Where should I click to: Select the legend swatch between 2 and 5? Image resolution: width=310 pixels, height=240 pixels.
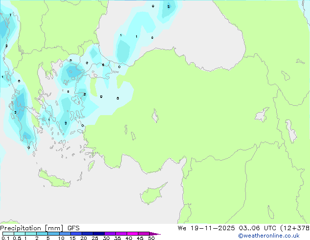[x=42, y=234]
